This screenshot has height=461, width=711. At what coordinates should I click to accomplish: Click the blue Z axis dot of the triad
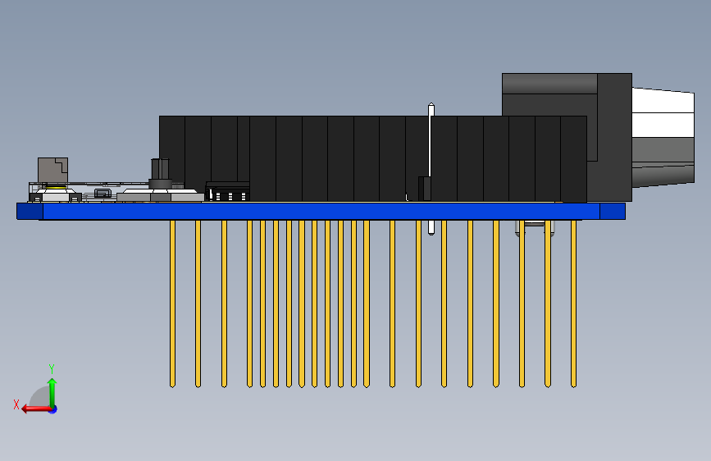click(53, 409)
